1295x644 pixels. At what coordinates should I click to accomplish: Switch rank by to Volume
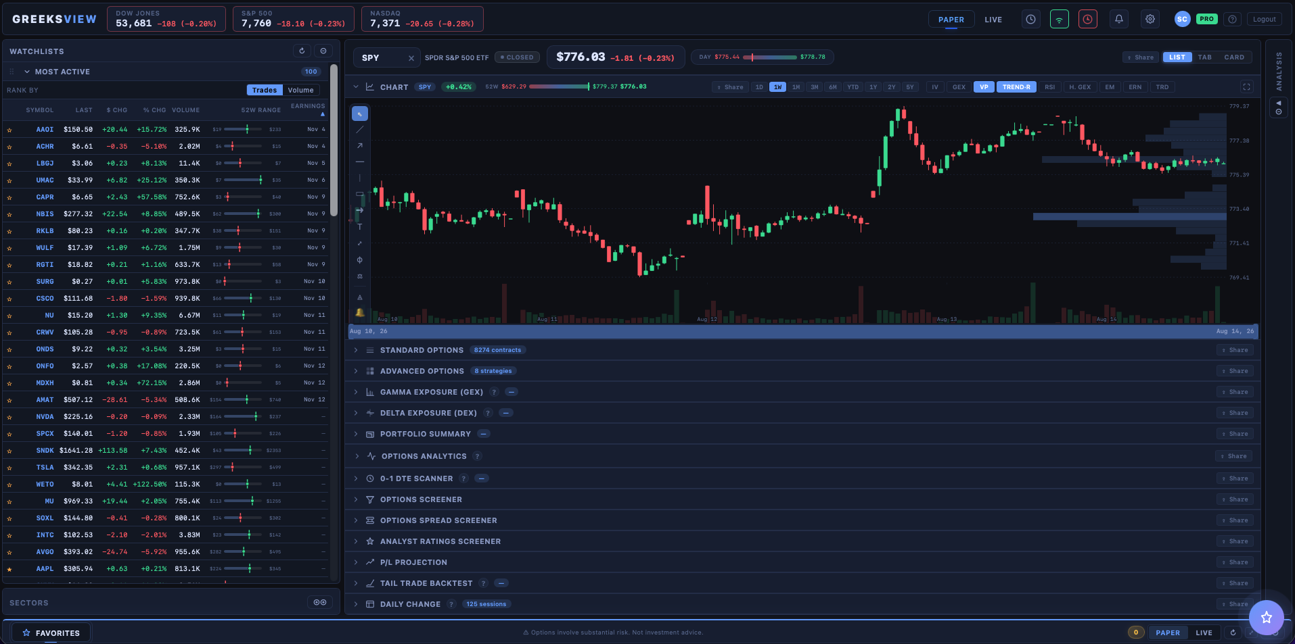click(x=300, y=90)
